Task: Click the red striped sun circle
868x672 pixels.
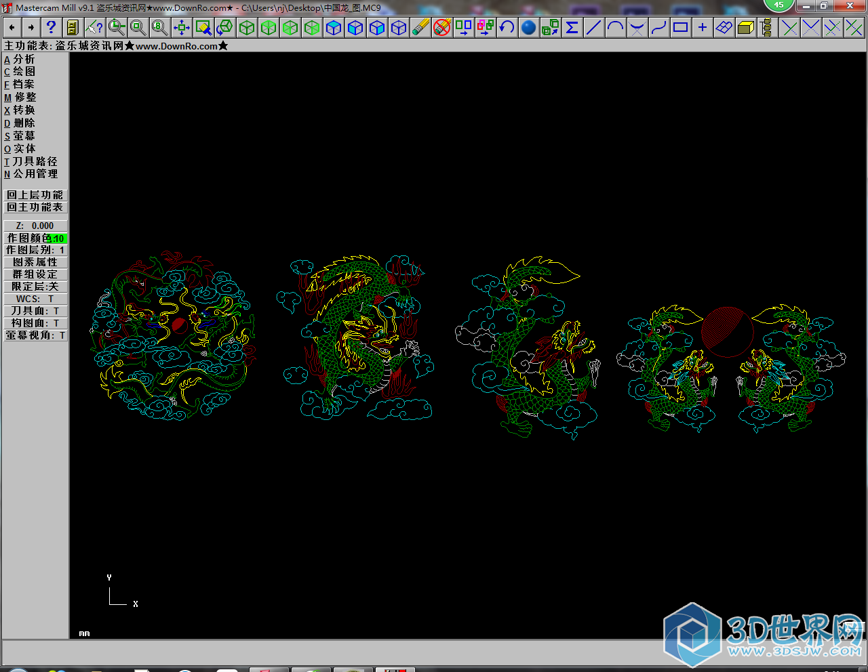Action: click(x=727, y=332)
